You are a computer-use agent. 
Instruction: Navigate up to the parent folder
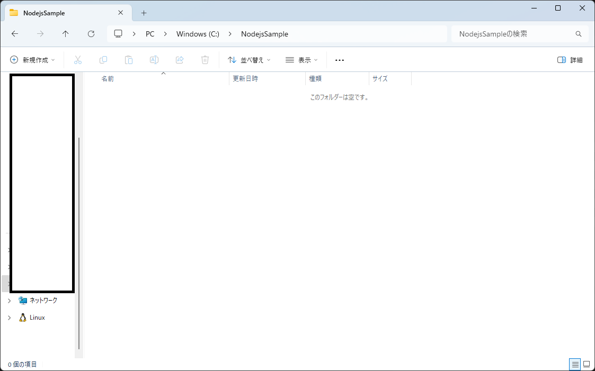coord(65,33)
